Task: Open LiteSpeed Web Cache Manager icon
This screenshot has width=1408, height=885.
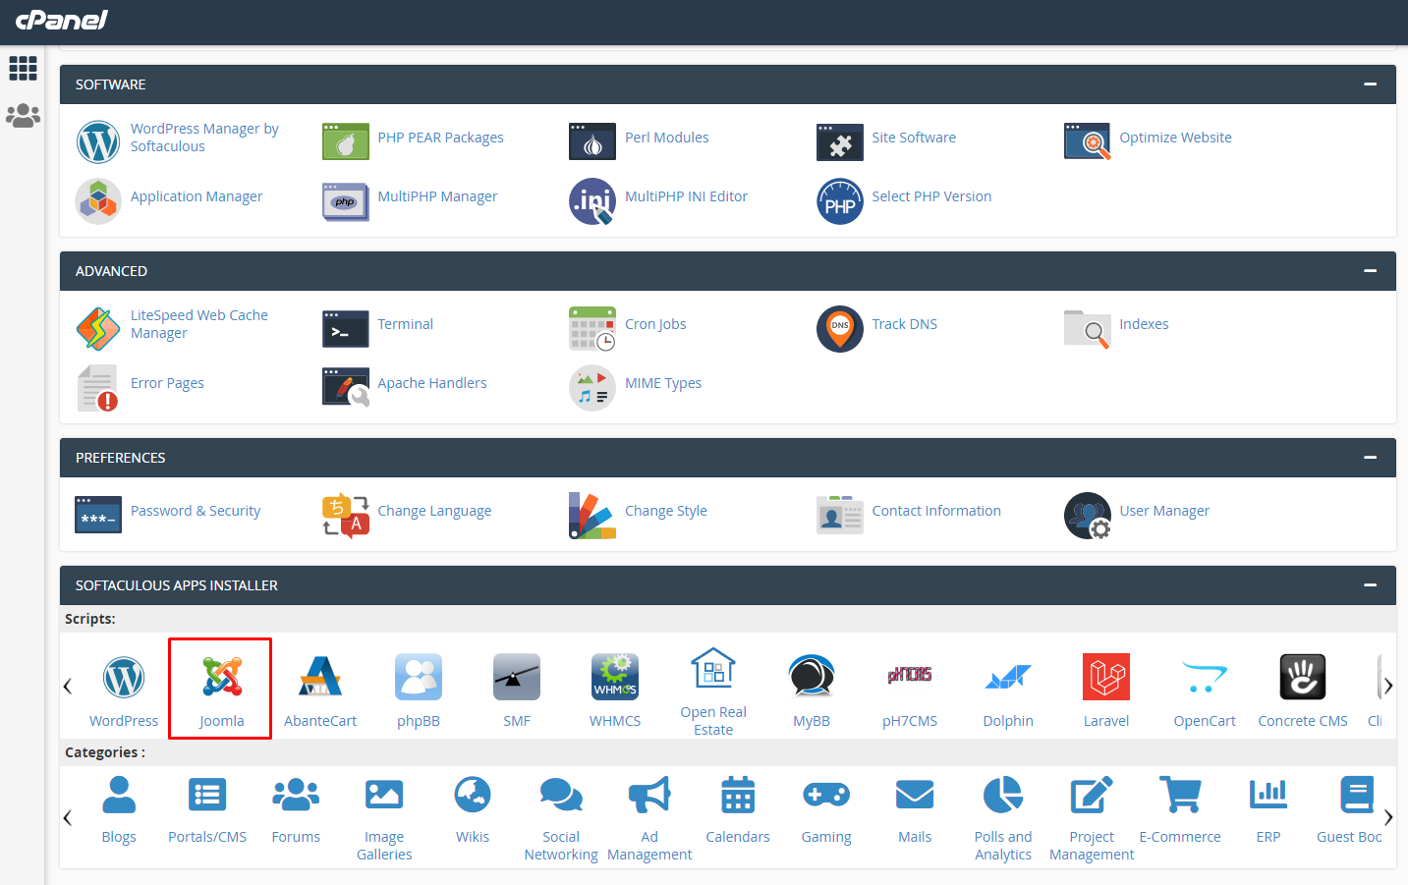Action: tap(98, 329)
